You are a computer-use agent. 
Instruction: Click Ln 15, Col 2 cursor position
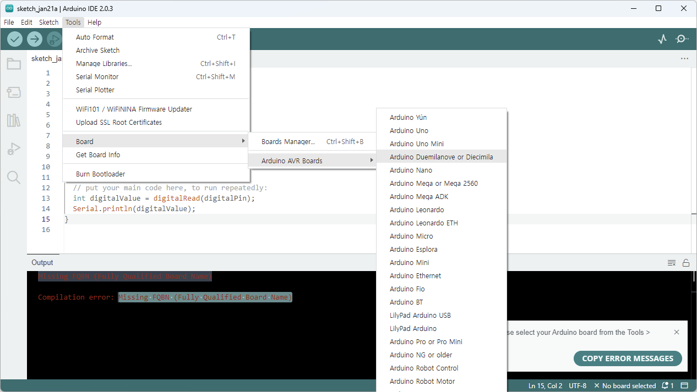point(546,385)
